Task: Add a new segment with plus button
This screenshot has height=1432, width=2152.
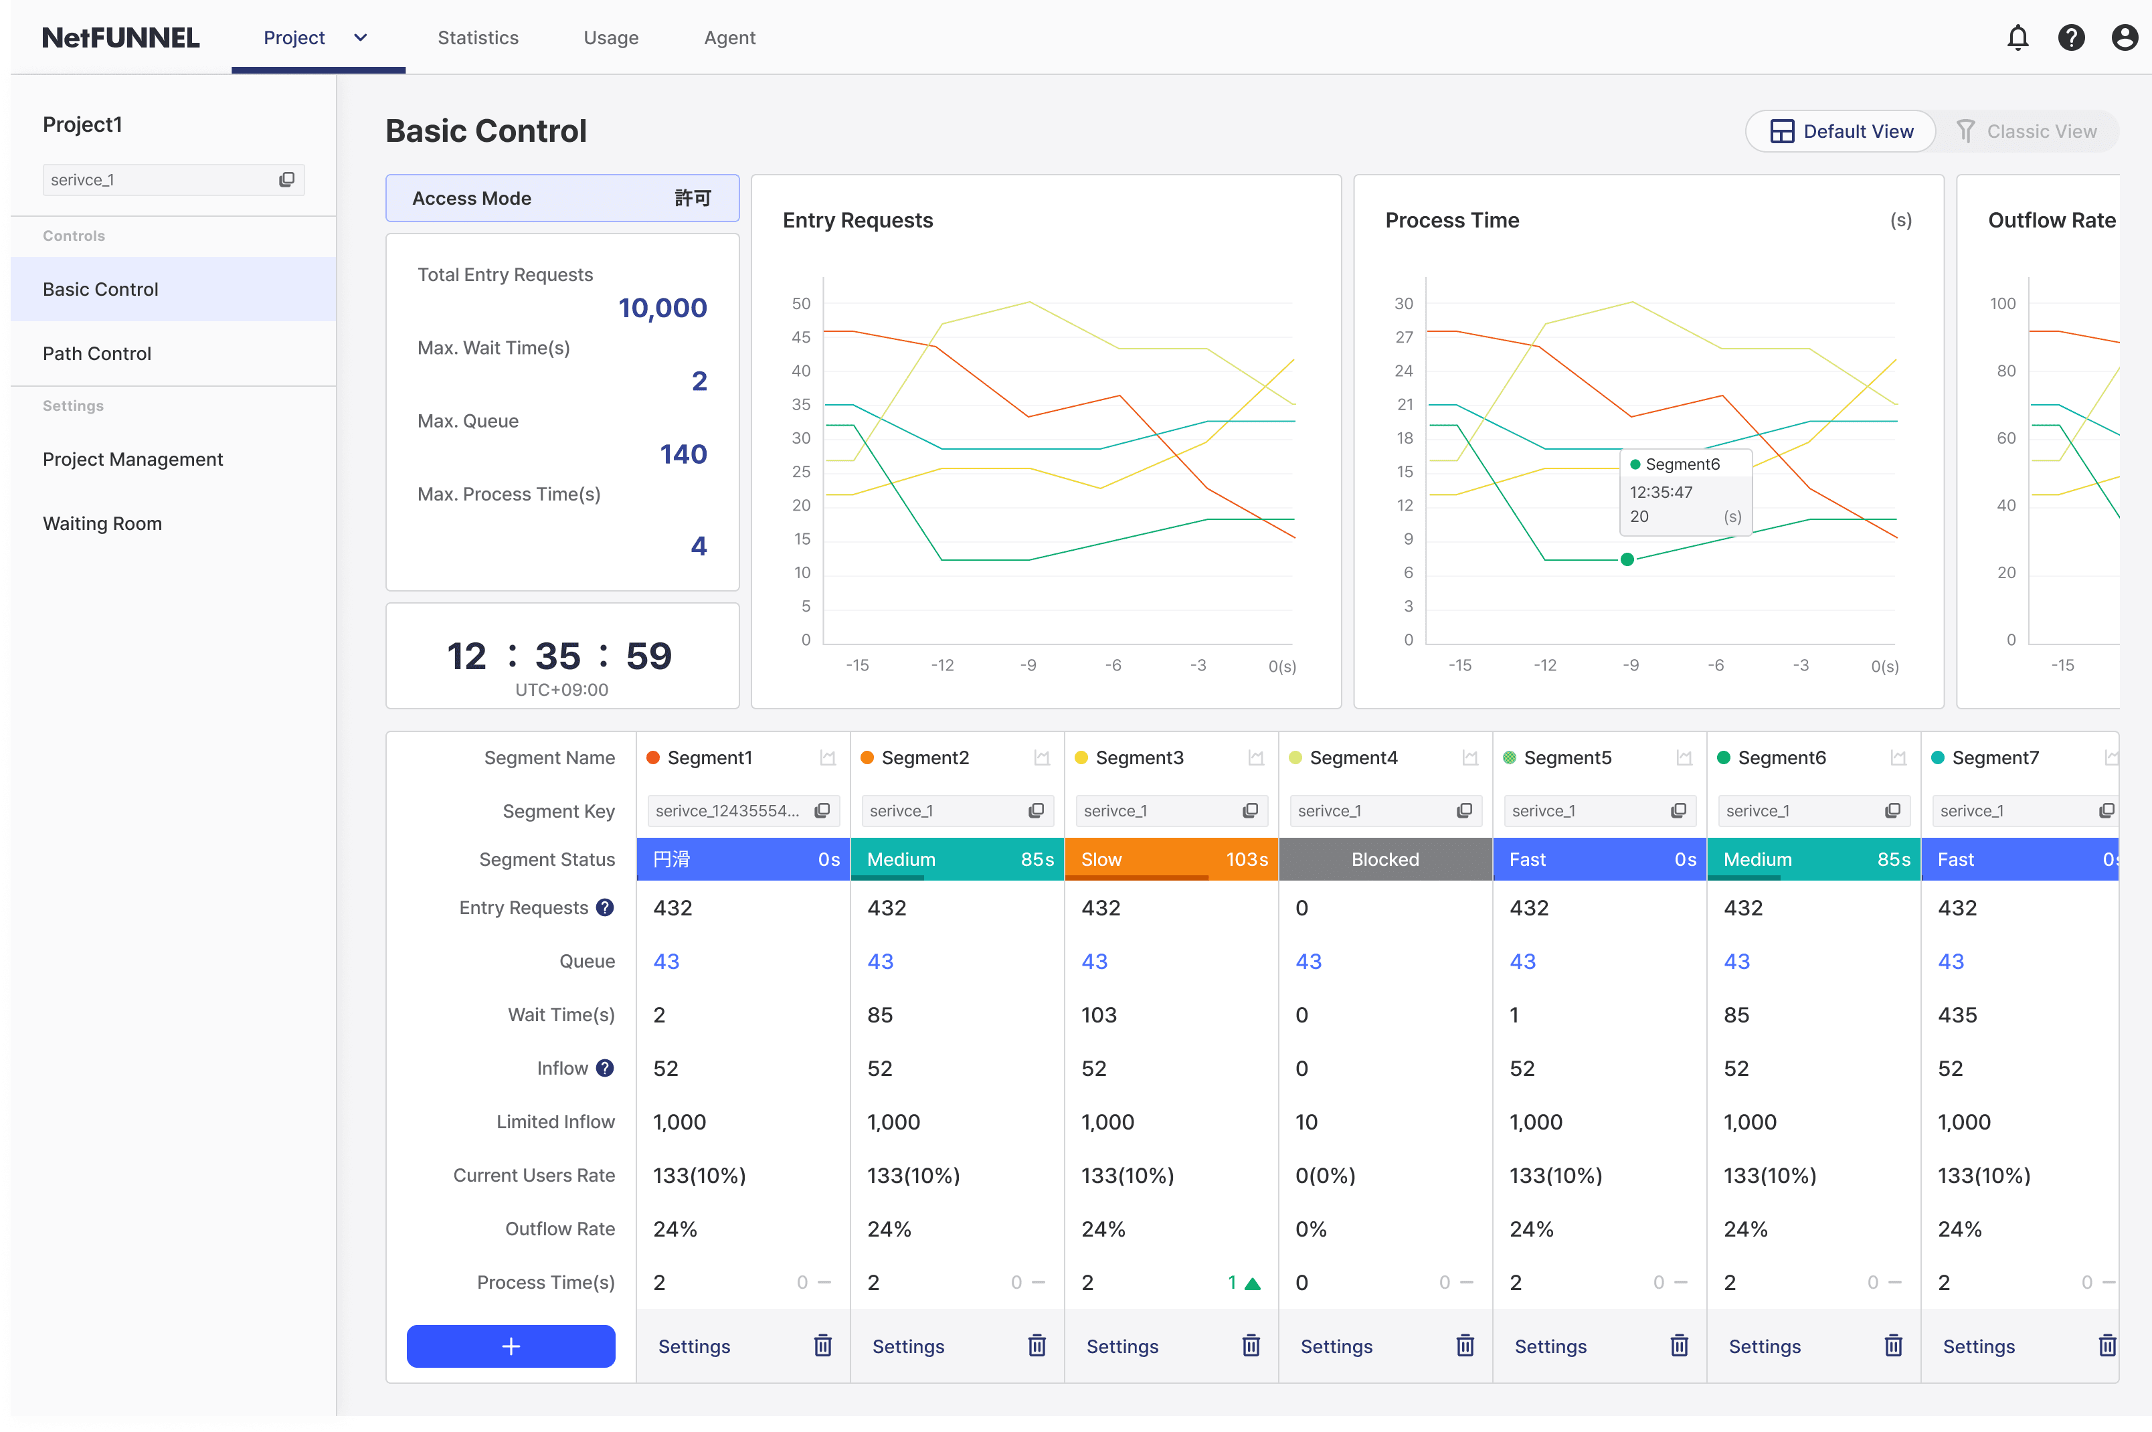Action: pos(511,1346)
